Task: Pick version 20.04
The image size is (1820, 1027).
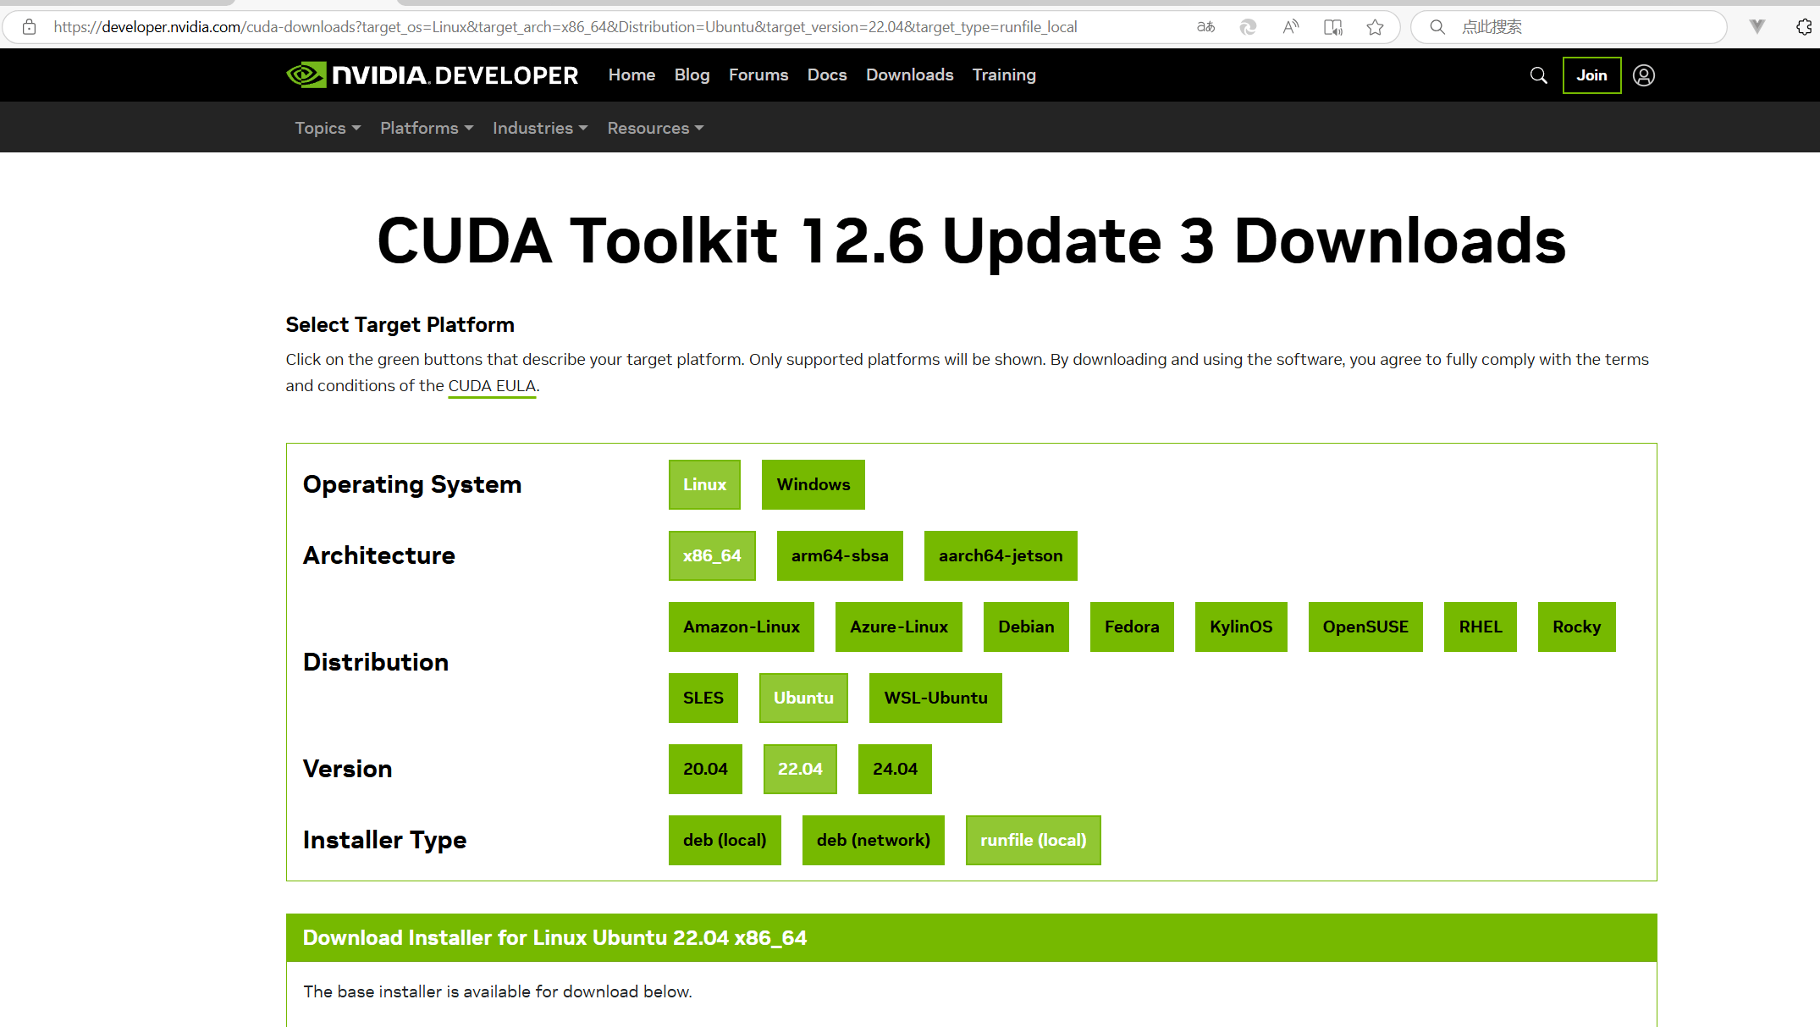Action: point(705,769)
